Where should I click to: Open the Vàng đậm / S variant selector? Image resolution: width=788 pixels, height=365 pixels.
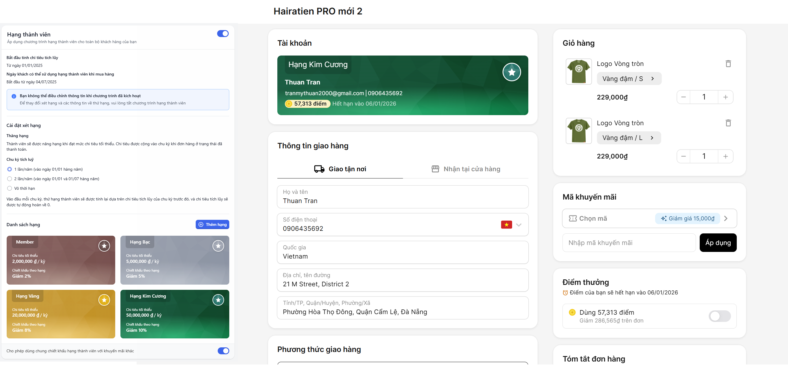(628, 79)
